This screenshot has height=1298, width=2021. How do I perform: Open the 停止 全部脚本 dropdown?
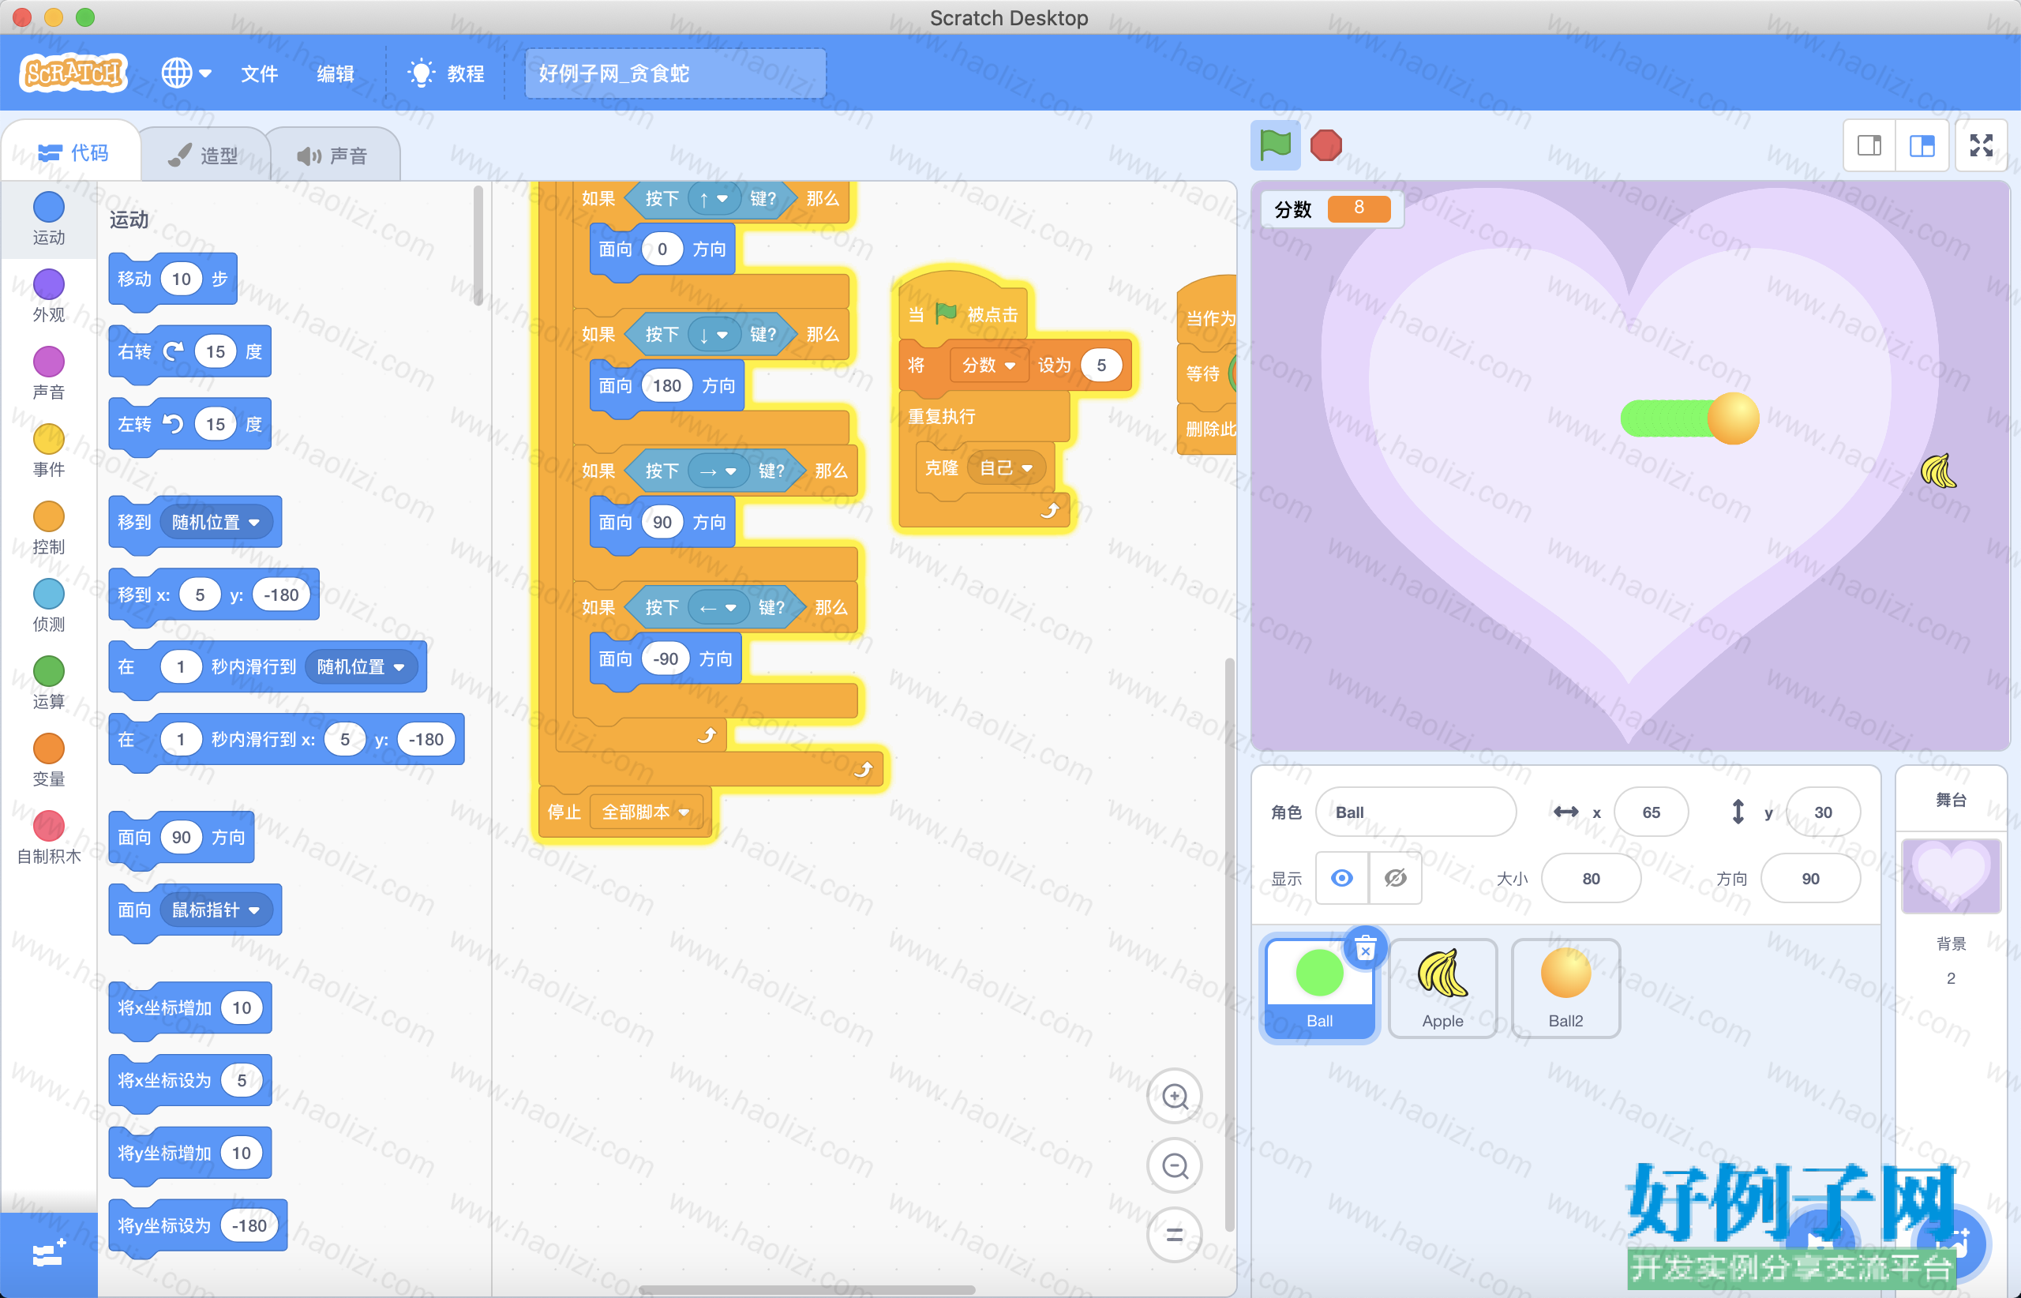(x=646, y=812)
